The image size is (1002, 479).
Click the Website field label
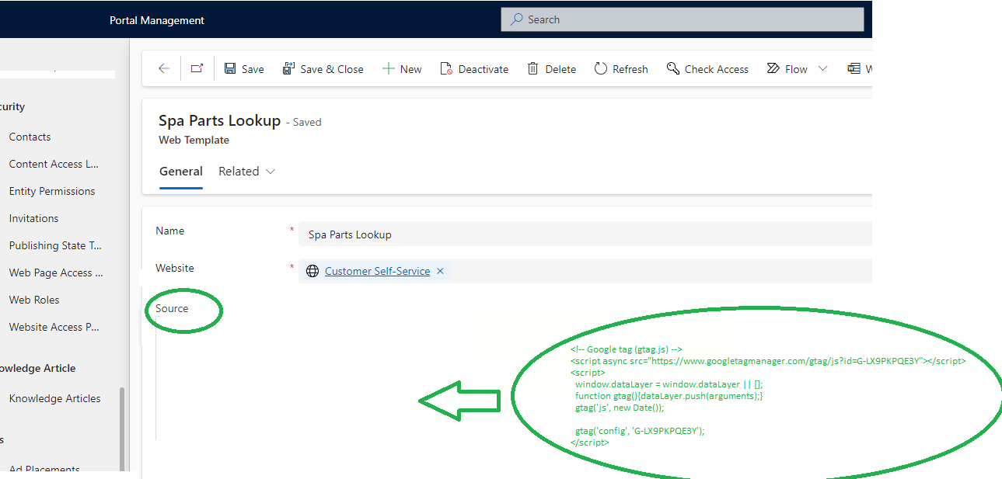pyautogui.click(x=175, y=268)
